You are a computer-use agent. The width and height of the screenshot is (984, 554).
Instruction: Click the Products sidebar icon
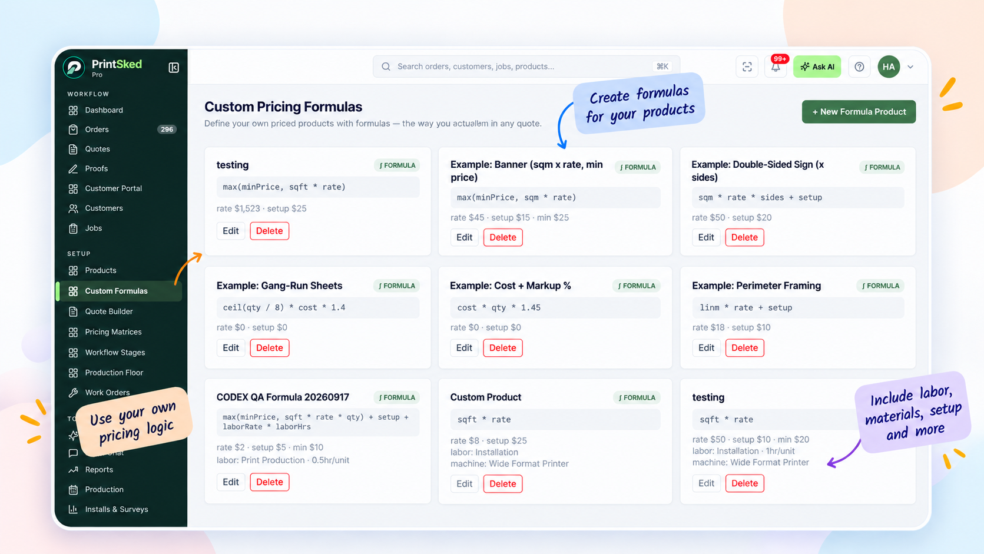(73, 270)
